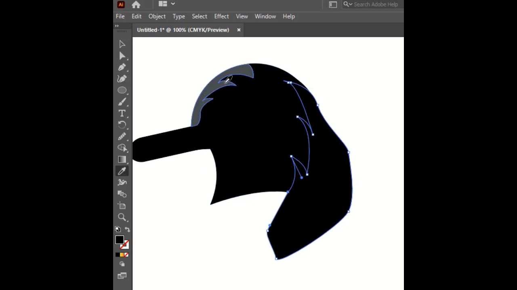
Task: Open the Type menu
Action: [179, 17]
